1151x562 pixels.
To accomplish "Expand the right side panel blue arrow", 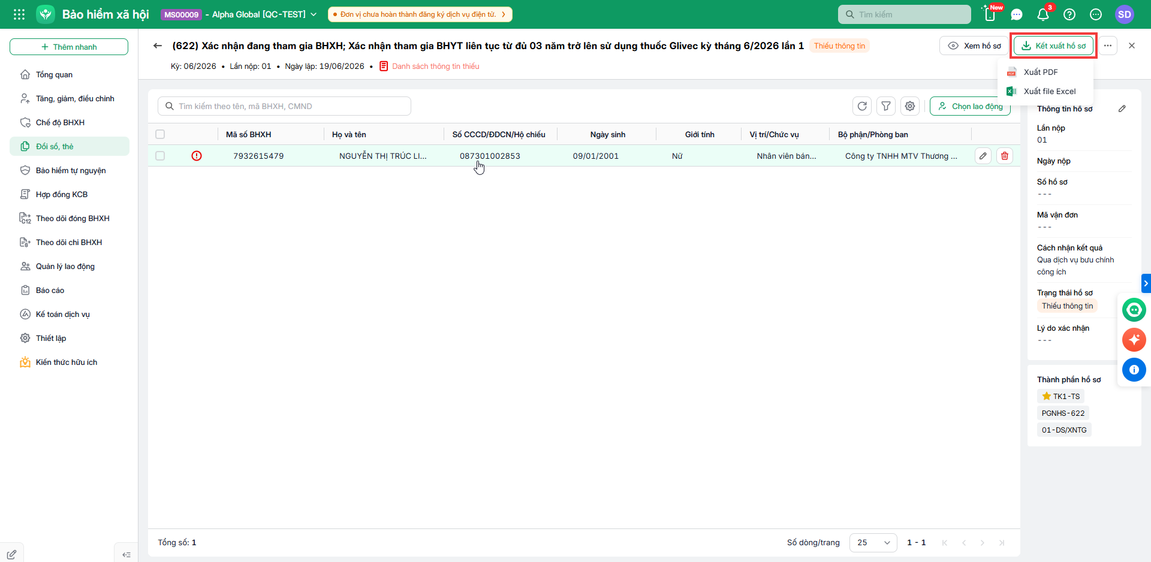I will (x=1146, y=283).
